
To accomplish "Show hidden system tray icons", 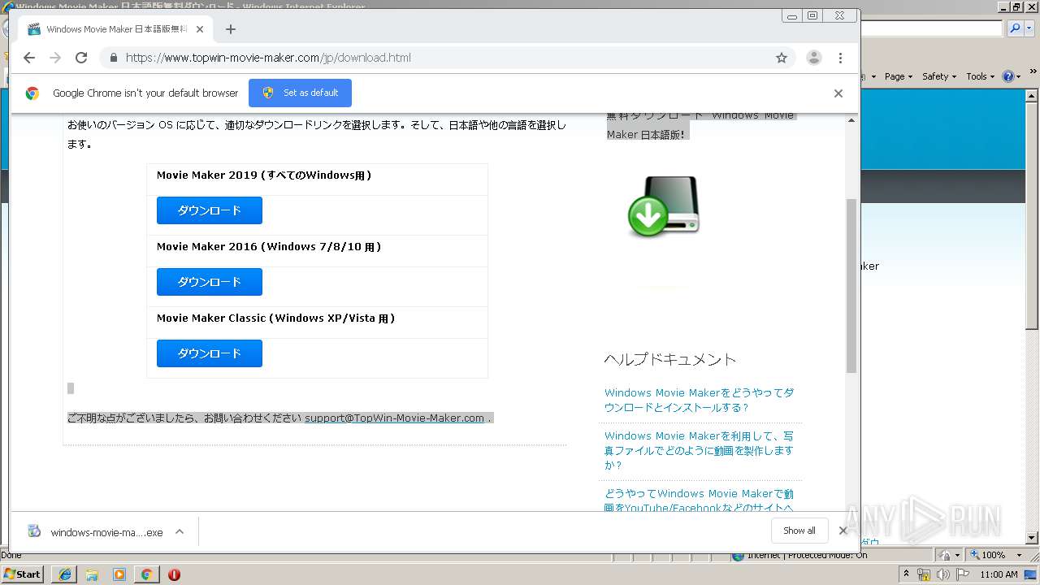I will pos(907,574).
